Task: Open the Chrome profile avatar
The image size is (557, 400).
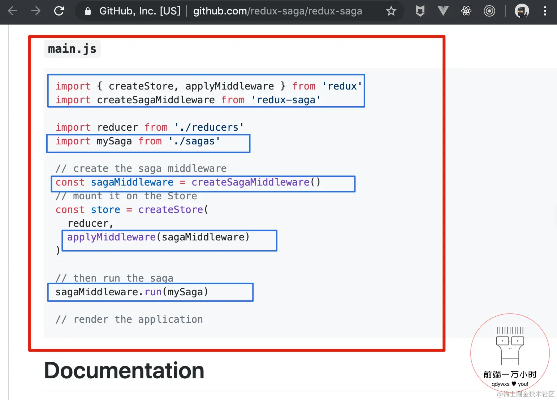Action: pyautogui.click(x=522, y=11)
